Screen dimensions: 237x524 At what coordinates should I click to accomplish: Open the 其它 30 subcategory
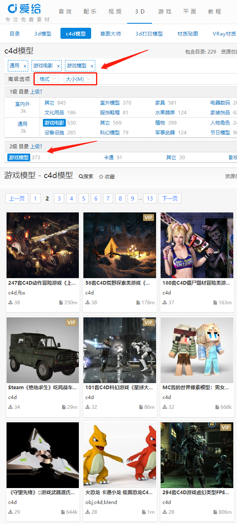pyautogui.click(x=175, y=157)
